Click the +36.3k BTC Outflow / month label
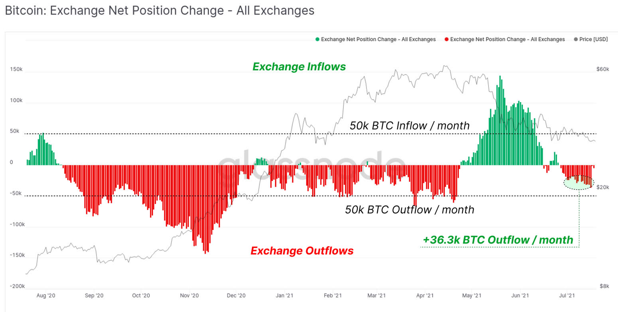 (x=498, y=240)
